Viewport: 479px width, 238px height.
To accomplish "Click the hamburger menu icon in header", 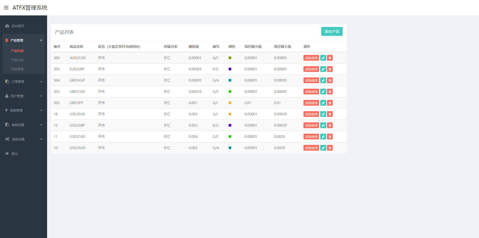I will (x=6, y=8).
